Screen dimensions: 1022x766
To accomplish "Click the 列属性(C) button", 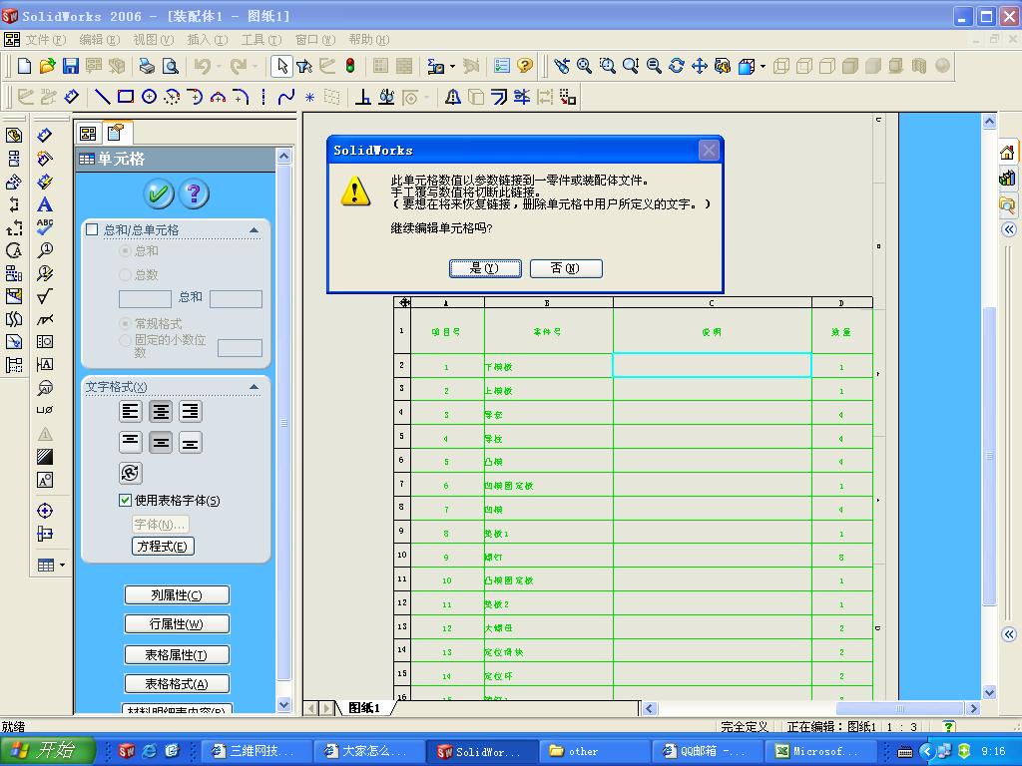I will [x=177, y=594].
